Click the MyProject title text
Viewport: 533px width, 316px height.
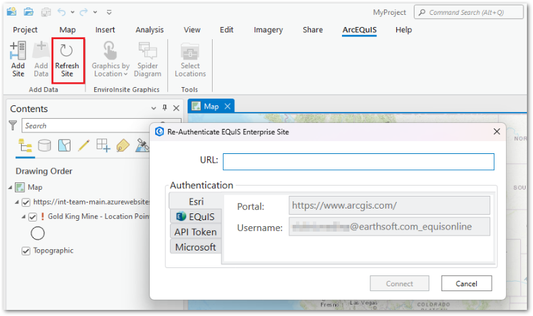[389, 13]
